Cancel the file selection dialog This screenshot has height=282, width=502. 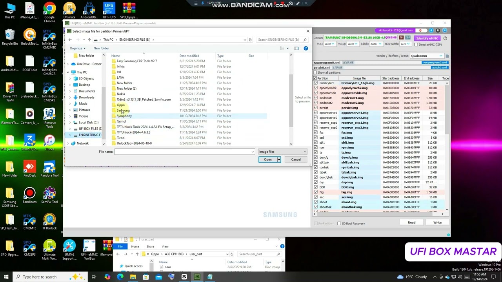(296, 159)
